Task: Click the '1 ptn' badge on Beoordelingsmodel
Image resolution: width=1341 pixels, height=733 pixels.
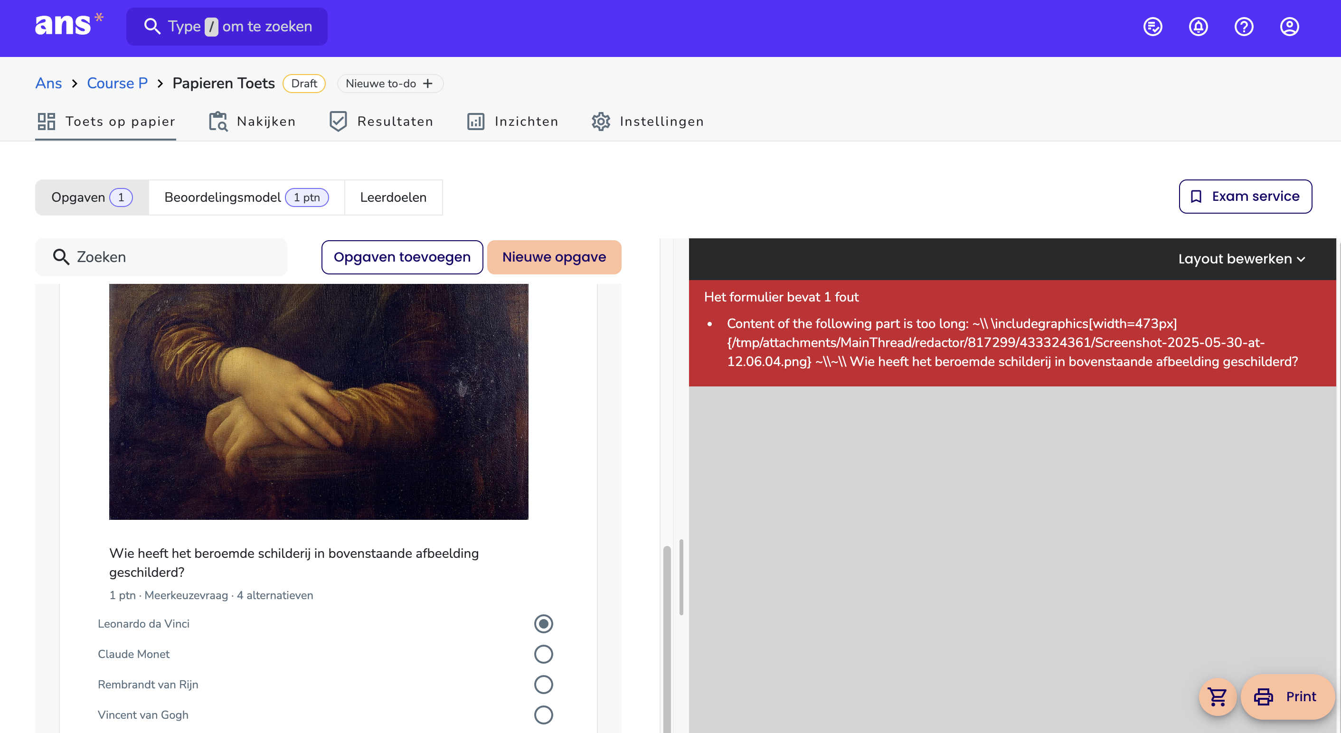Action: [307, 197]
